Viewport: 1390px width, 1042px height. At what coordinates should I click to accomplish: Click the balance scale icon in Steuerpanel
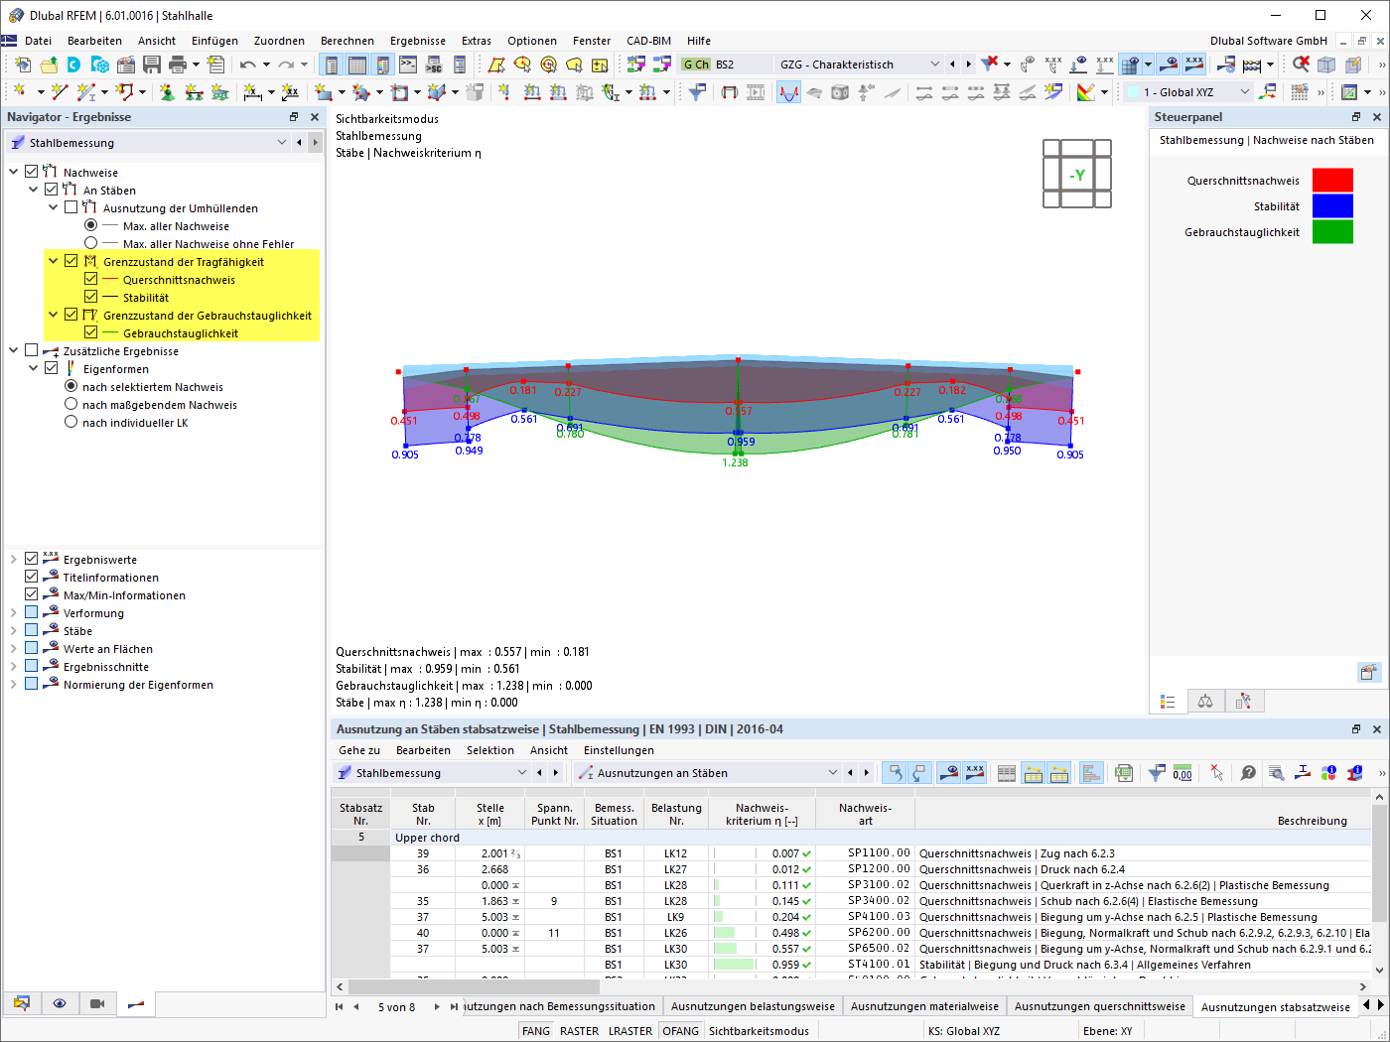tap(1205, 702)
